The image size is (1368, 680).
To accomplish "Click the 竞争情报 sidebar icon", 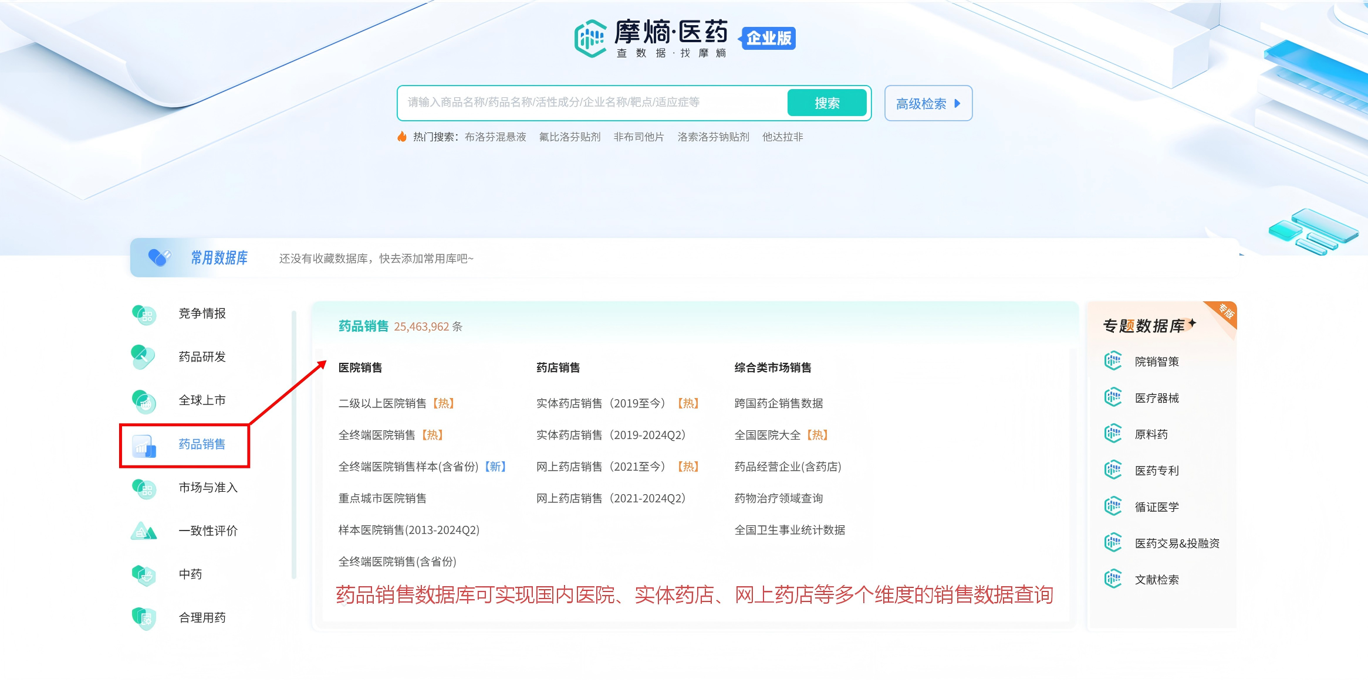I will 144,314.
